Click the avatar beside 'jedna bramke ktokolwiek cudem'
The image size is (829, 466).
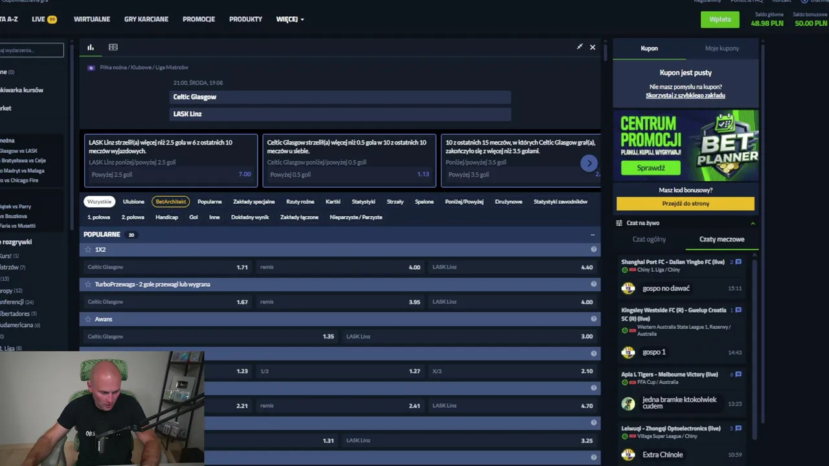click(628, 404)
